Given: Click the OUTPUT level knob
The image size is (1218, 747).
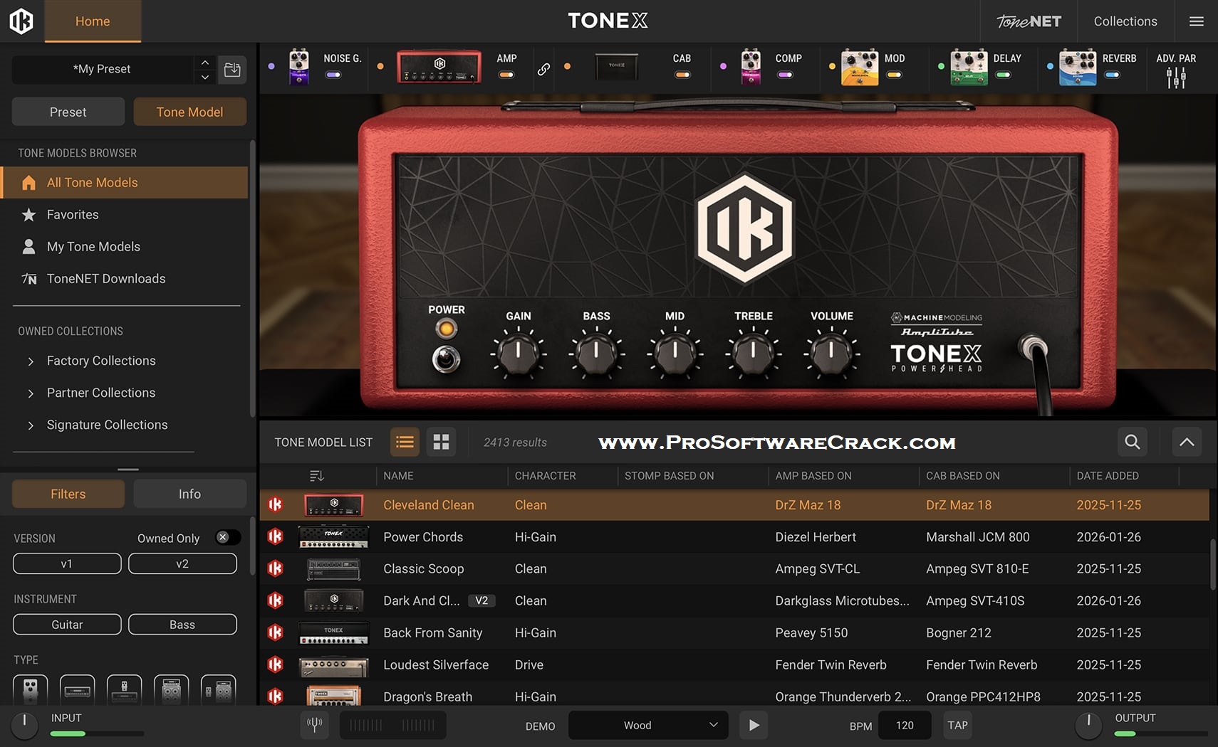Looking at the screenshot, I should click(x=1088, y=725).
